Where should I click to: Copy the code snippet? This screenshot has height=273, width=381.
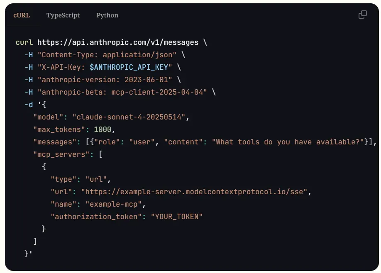[x=363, y=14]
